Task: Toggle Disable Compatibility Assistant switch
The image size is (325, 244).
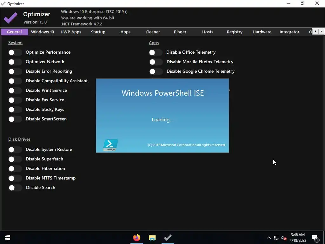Action: (x=15, y=81)
